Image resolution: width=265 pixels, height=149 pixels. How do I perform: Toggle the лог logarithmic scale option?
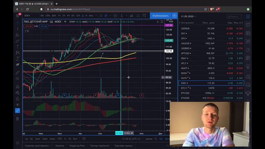pos(161,139)
